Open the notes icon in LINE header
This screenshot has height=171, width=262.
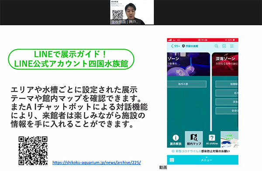click(224, 46)
